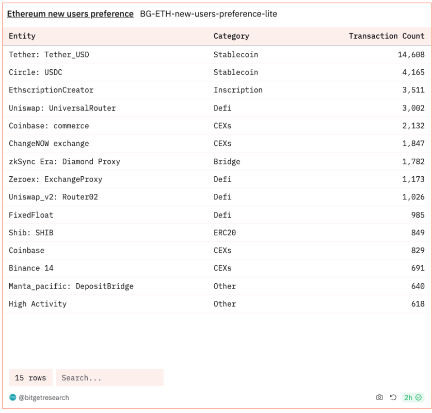This screenshot has height=413, width=432.
Task: Click the camera screenshot icon
Action: click(379, 397)
